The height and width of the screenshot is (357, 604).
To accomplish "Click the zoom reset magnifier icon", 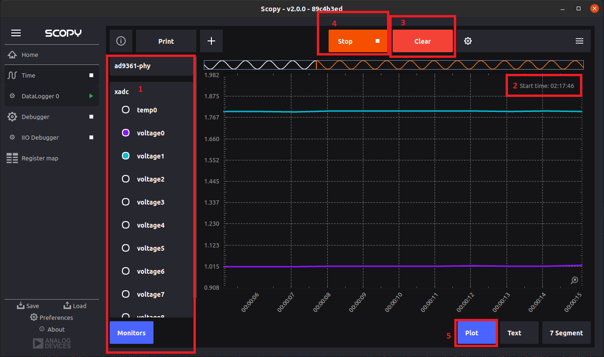I will pyautogui.click(x=574, y=280).
